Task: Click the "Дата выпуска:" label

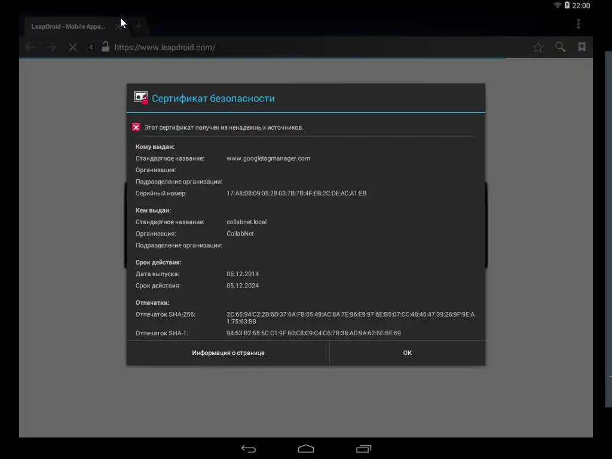Action: 157,274
